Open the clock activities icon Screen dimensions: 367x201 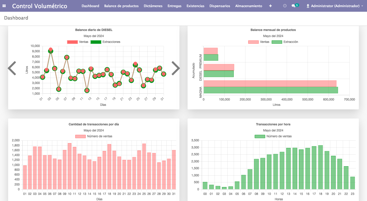pos(285,6)
